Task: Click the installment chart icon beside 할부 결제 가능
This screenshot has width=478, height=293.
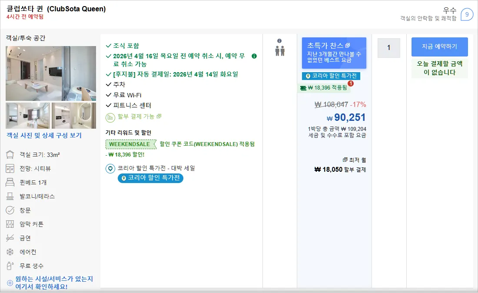Action: (110, 117)
